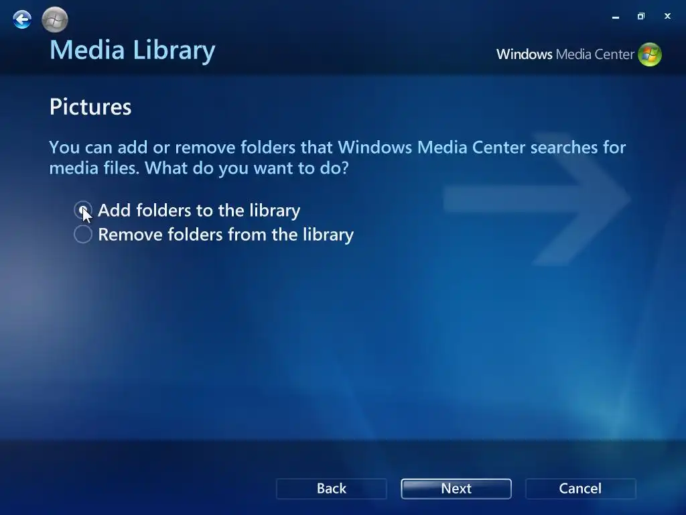
Task: Cancel the Media Library wizard
Action: pyautogui.click(x=581, y=489)
